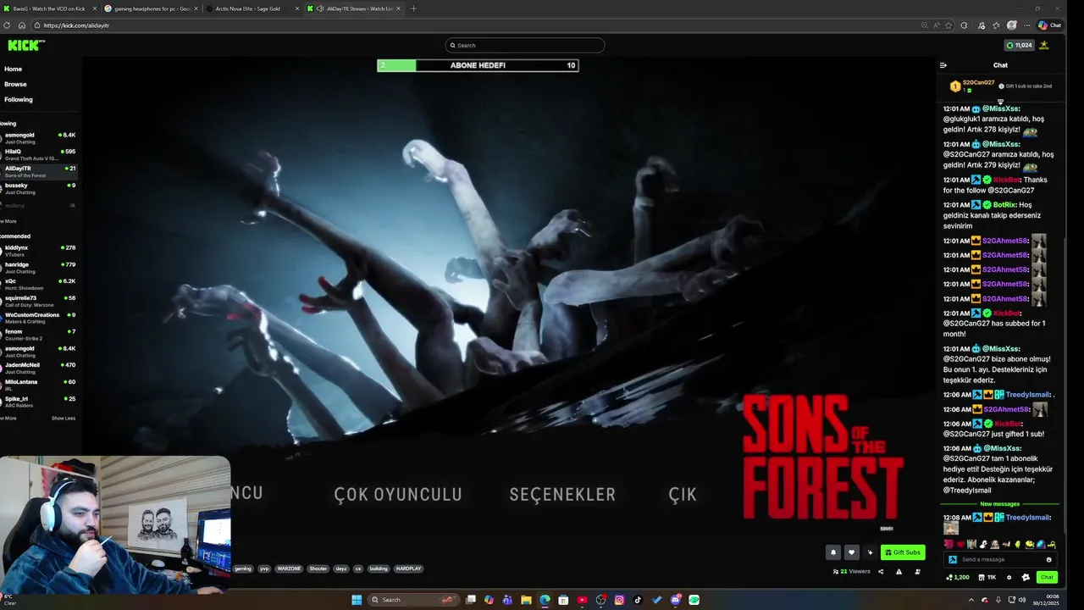This screenshot has height=610, width=1084.
Task: Toggle stream notifications bell icon
Action: pyautogui.click(x=833, y=552)
